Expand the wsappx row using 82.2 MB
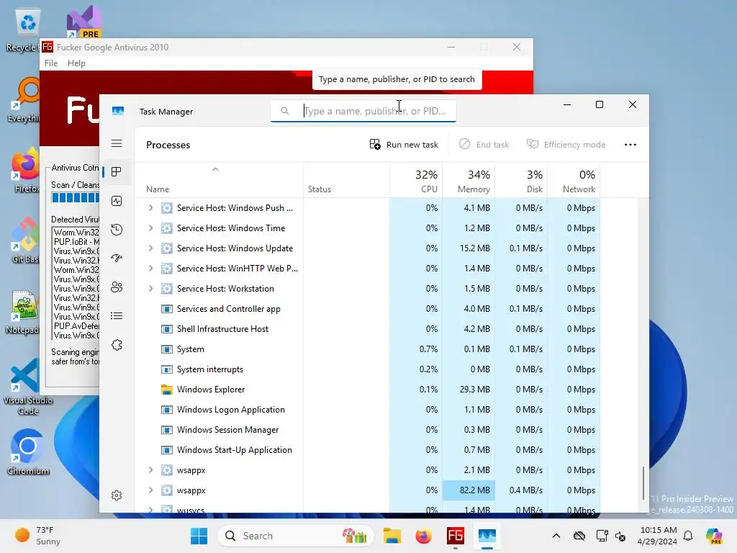 [x=150, y=490]
